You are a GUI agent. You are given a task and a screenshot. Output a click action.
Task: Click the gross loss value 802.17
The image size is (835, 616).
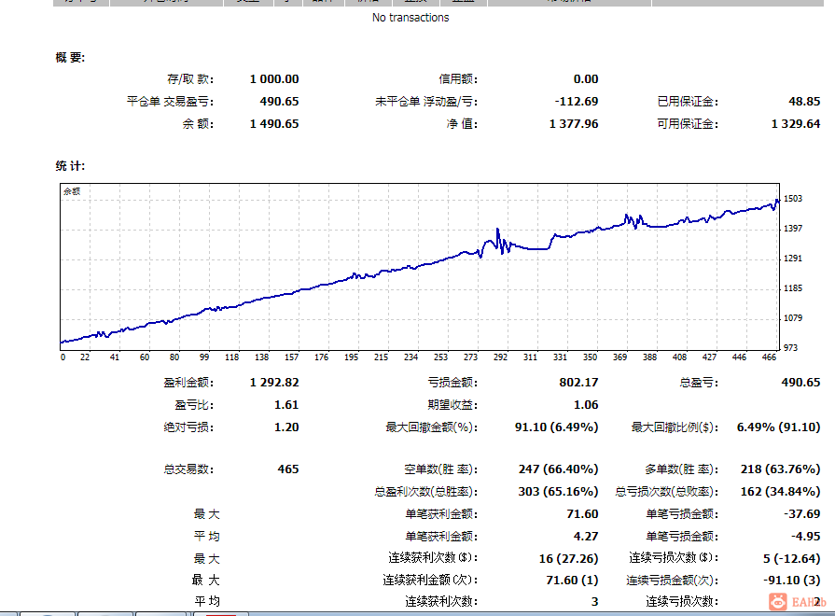578,382
